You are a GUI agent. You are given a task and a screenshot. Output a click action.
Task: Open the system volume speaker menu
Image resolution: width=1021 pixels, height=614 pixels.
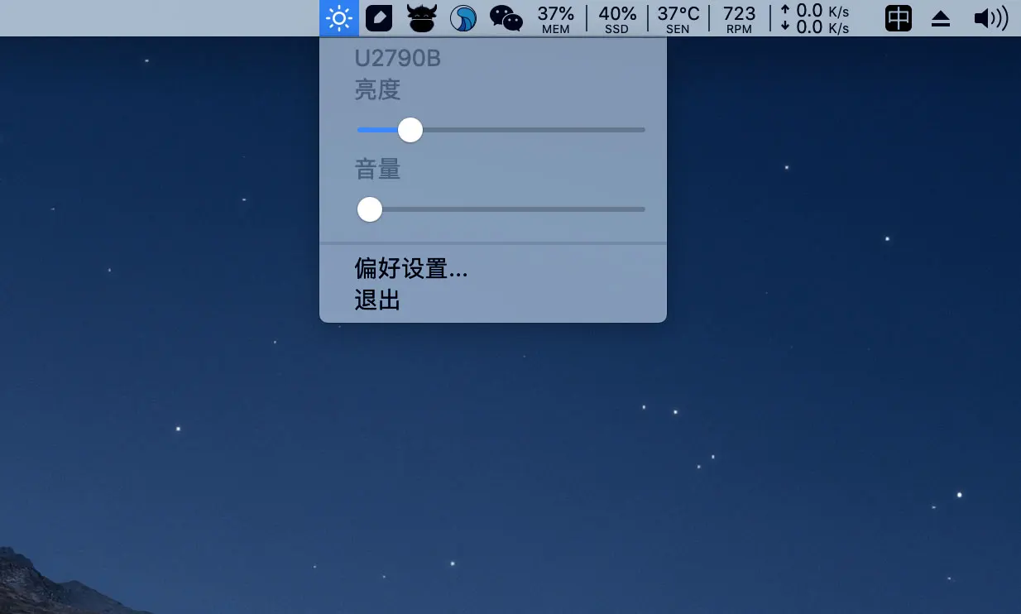pyautogui.click(x=990, y=18)
